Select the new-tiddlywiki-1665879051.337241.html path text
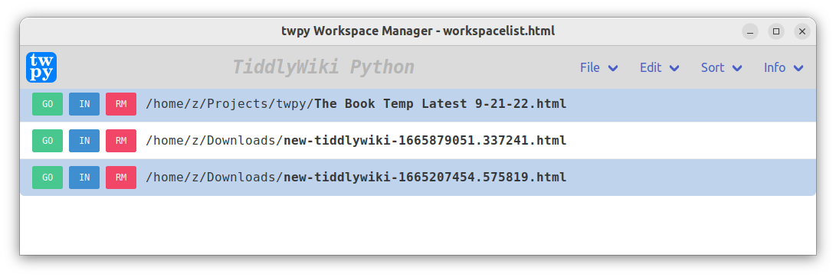 356,141
